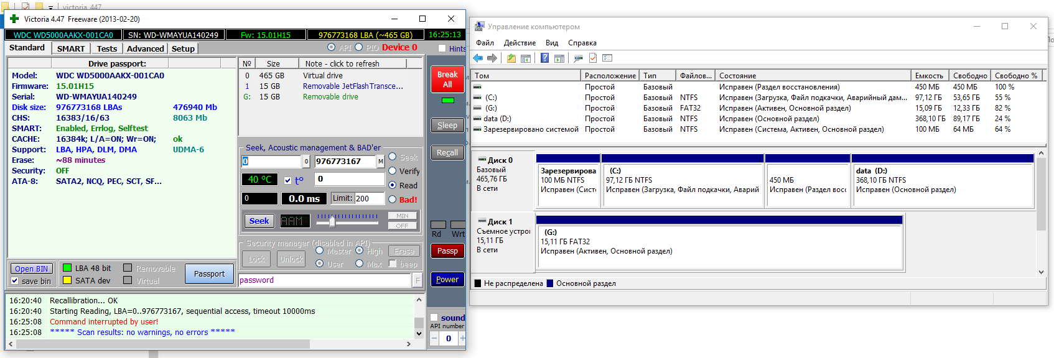Screen dimensions: 1054x358
Task: Click the disk rescan icon in the toolbar
Action: 578,58
